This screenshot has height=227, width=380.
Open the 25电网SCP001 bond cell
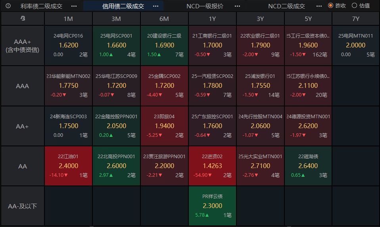pos(116,45)
